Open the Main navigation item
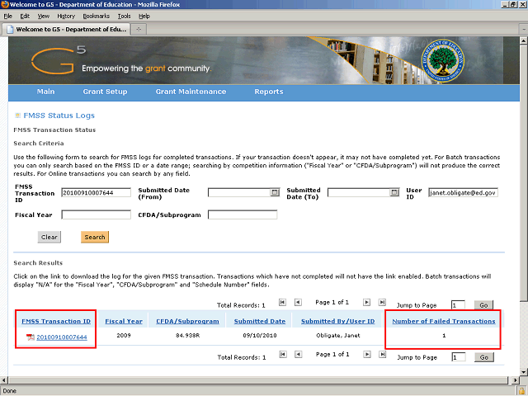 (x=46, y=92)
